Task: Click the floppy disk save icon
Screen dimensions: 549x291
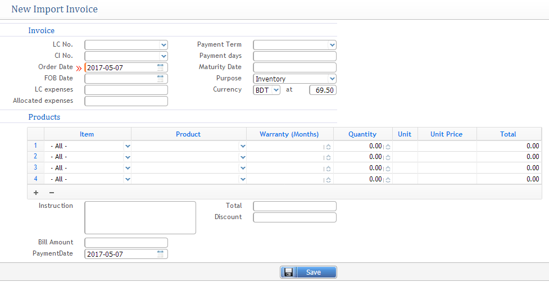Action: pos(288,272)
